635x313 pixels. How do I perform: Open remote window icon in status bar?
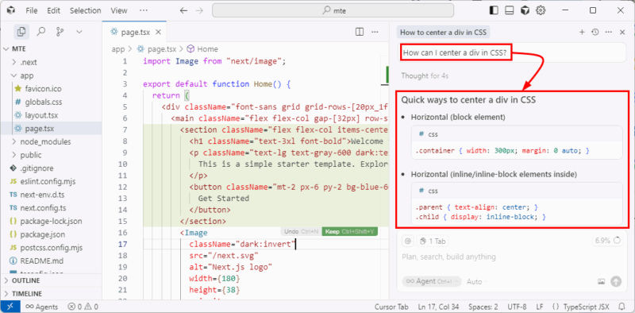[x=10, y=307]
